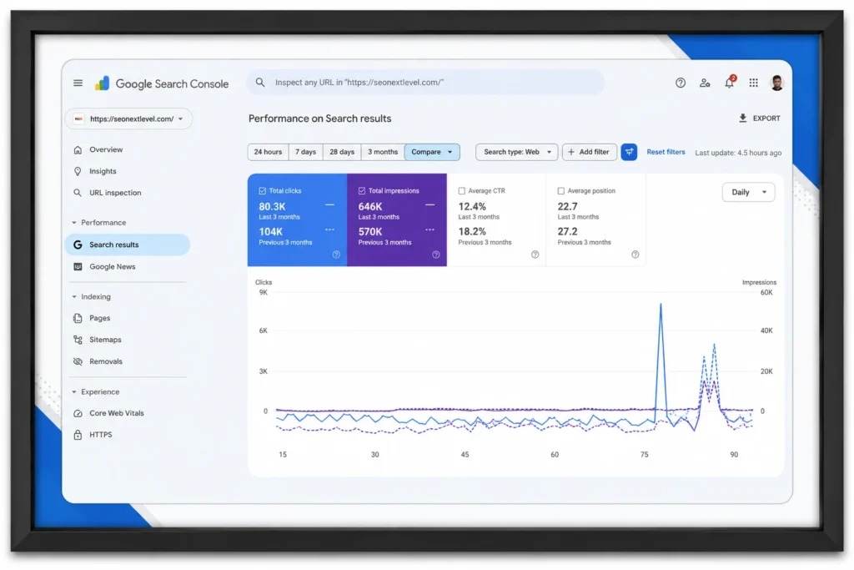This screenshot has width=854, height=570.
Task: Open the users and permissions icon
Action: point(705,83)
